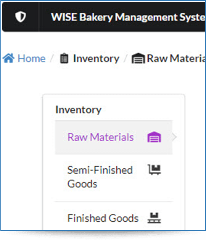The width and height of the screenshot is (206, 240).
Task: Click the Finished Goods pallet icon
Action: point(154,218)
